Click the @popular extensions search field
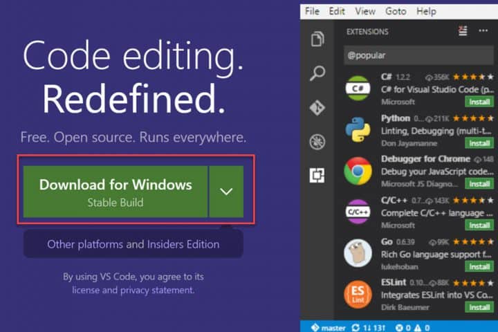498x332 pixels. pos(418,55)
